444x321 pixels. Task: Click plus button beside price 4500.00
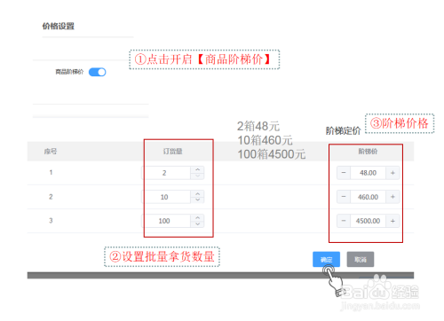click(x=392, y=221)
